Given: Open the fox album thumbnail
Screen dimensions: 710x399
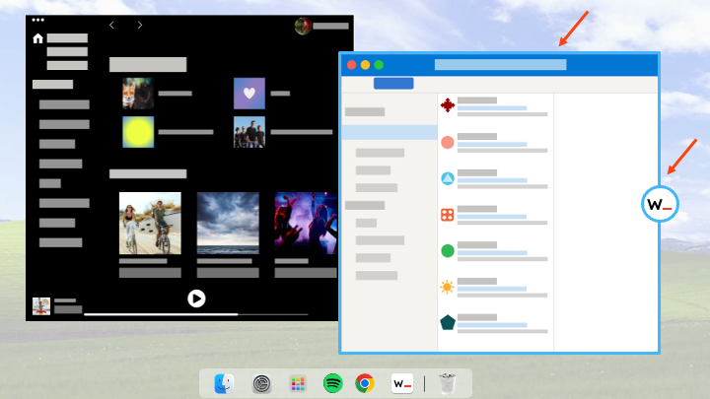Looking at the screenshot, I should click(138, 94).
